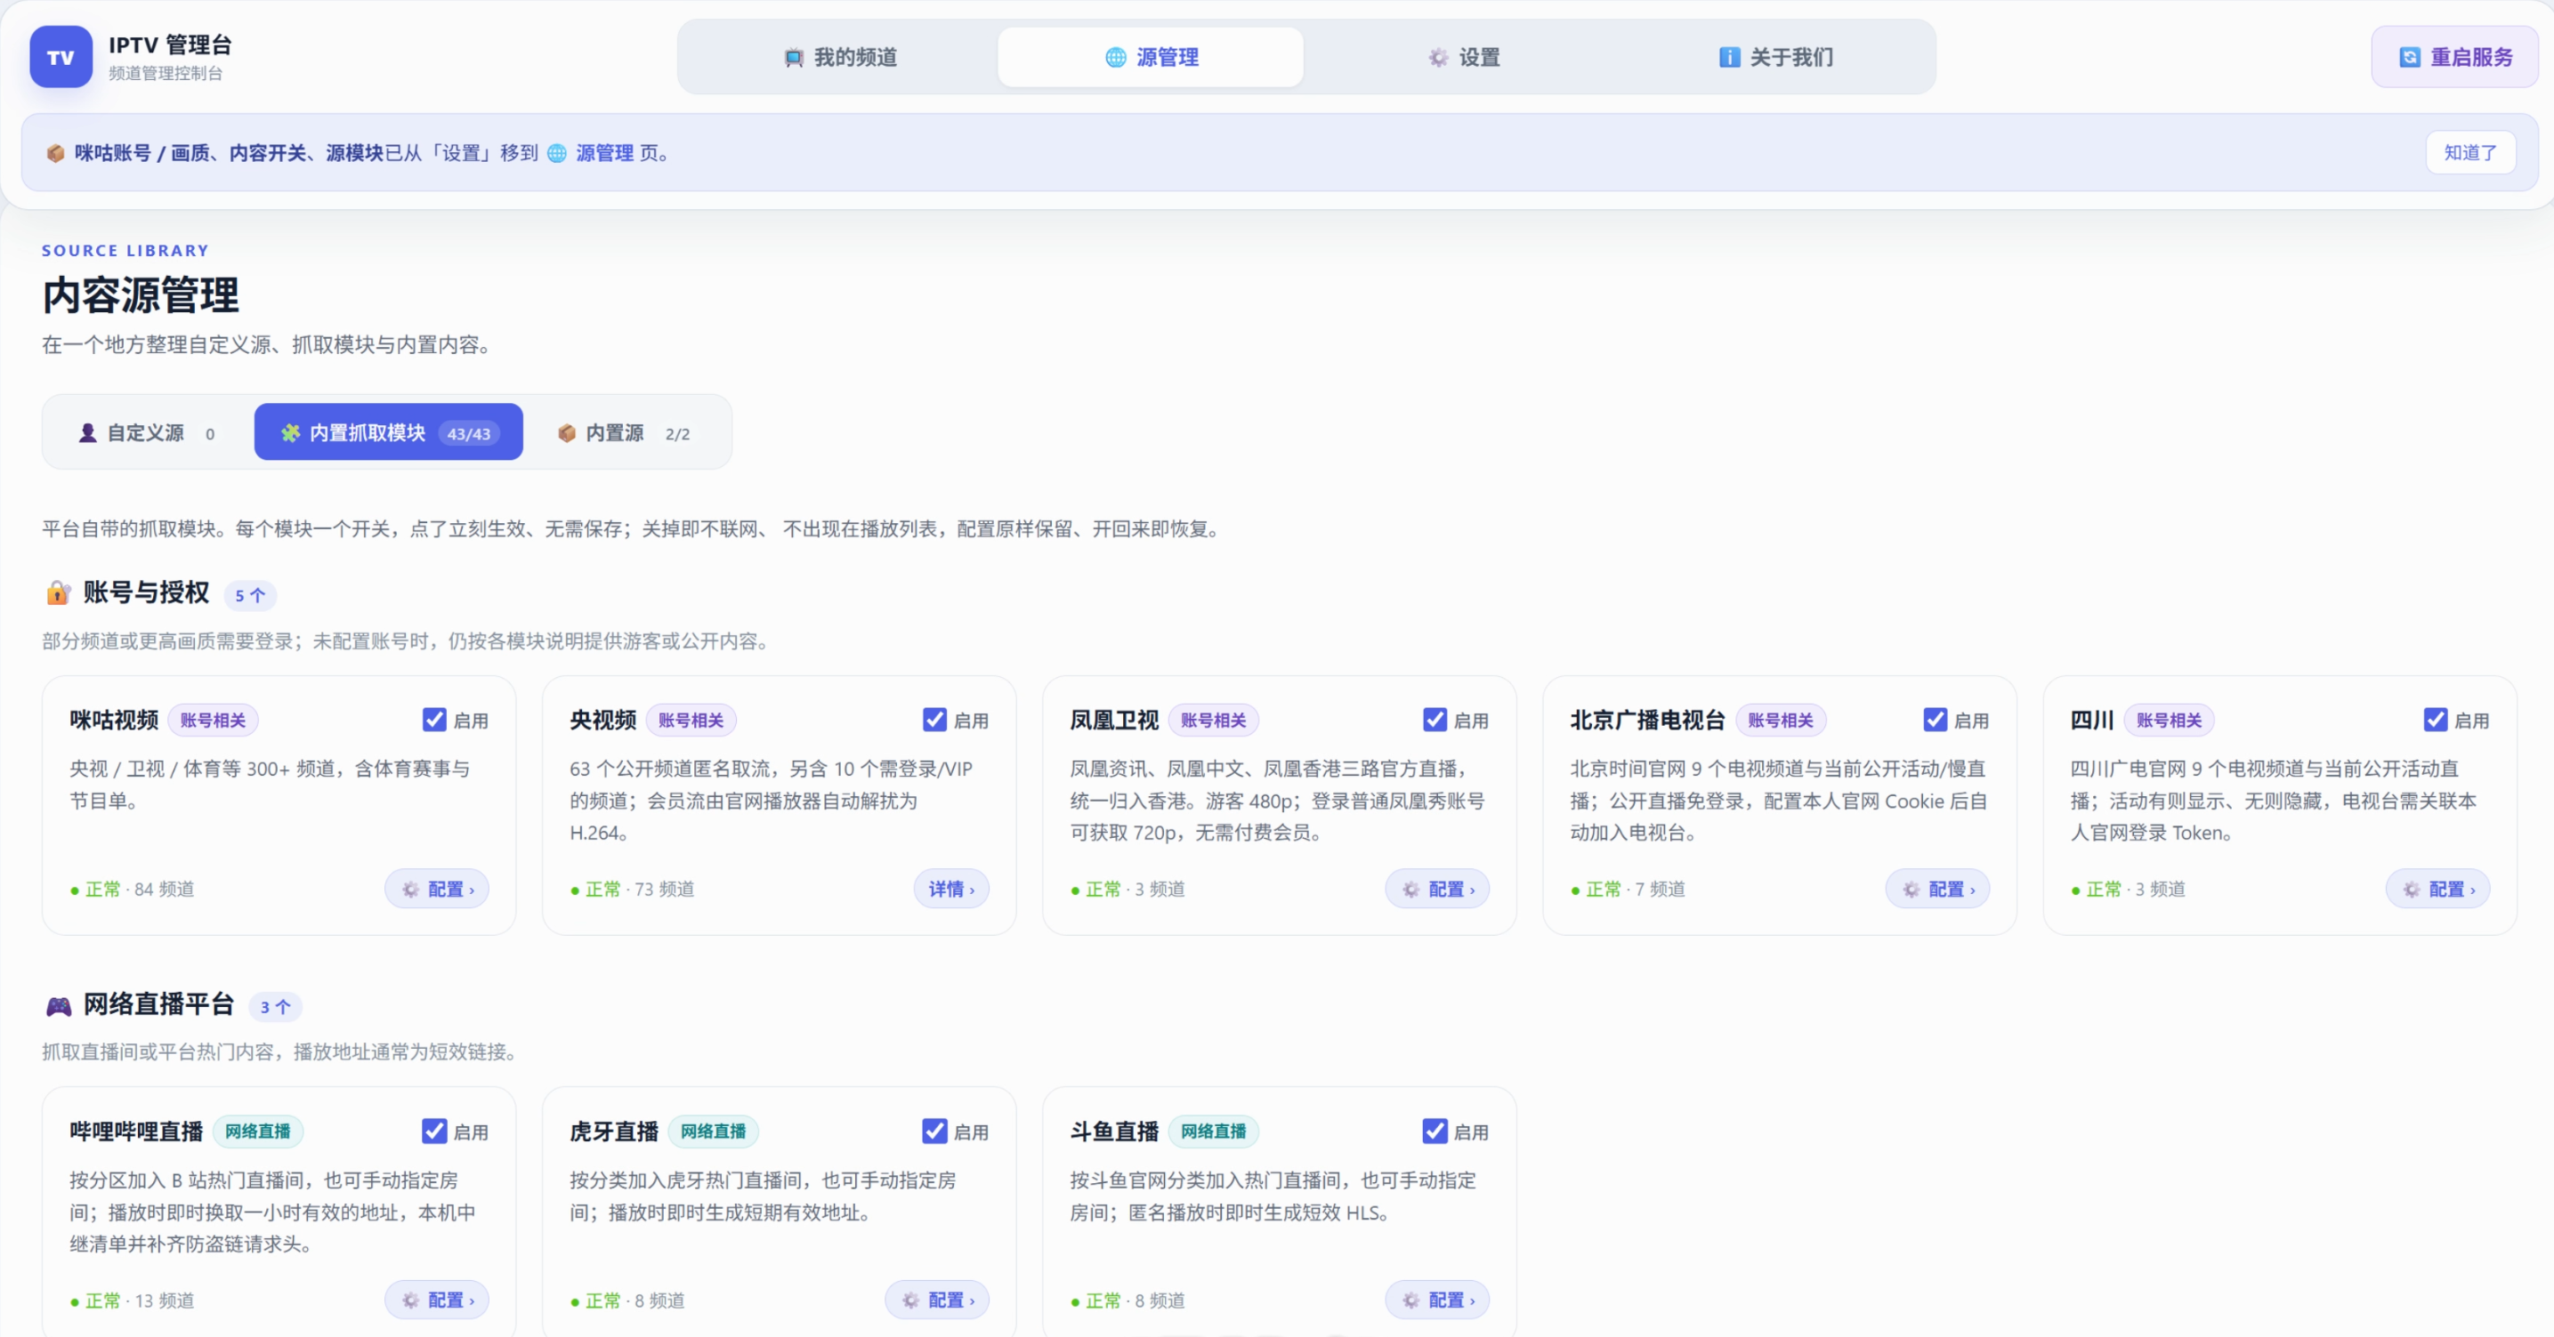Open 配置 for the 四川 module
The height and width of the screenshot is (1337, 2554).
2437,889
